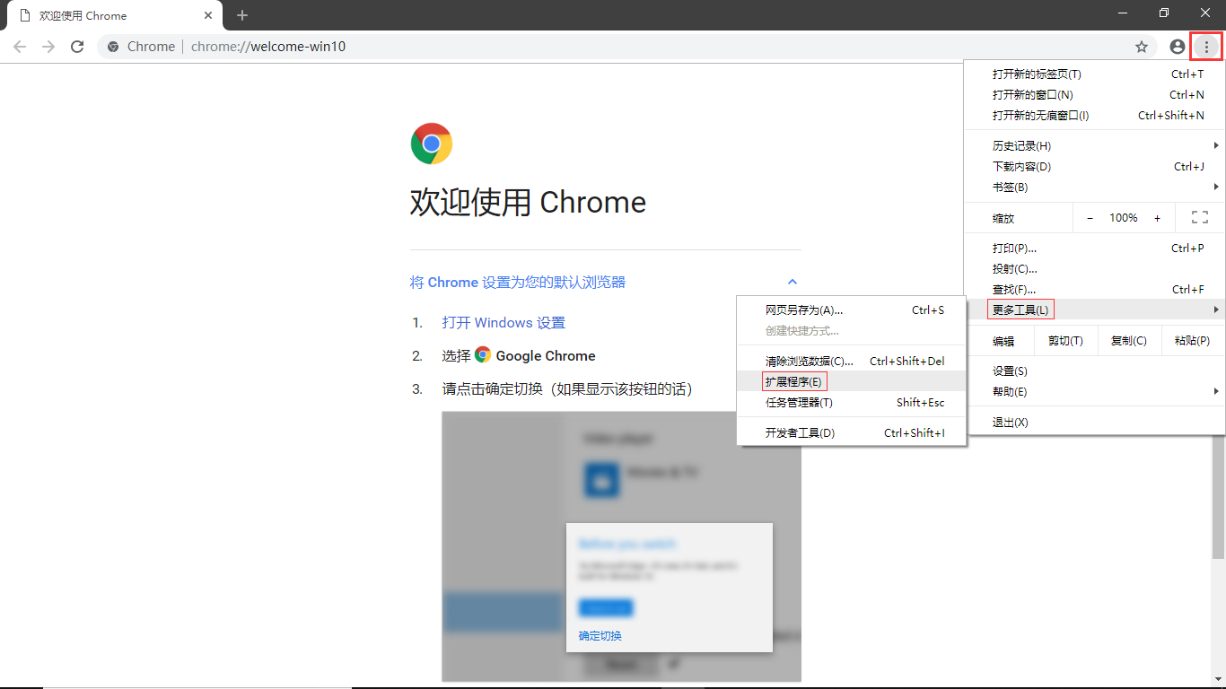Click 粘贴(P) in edit row
1226x689 pixels.
pos(1192,340)
